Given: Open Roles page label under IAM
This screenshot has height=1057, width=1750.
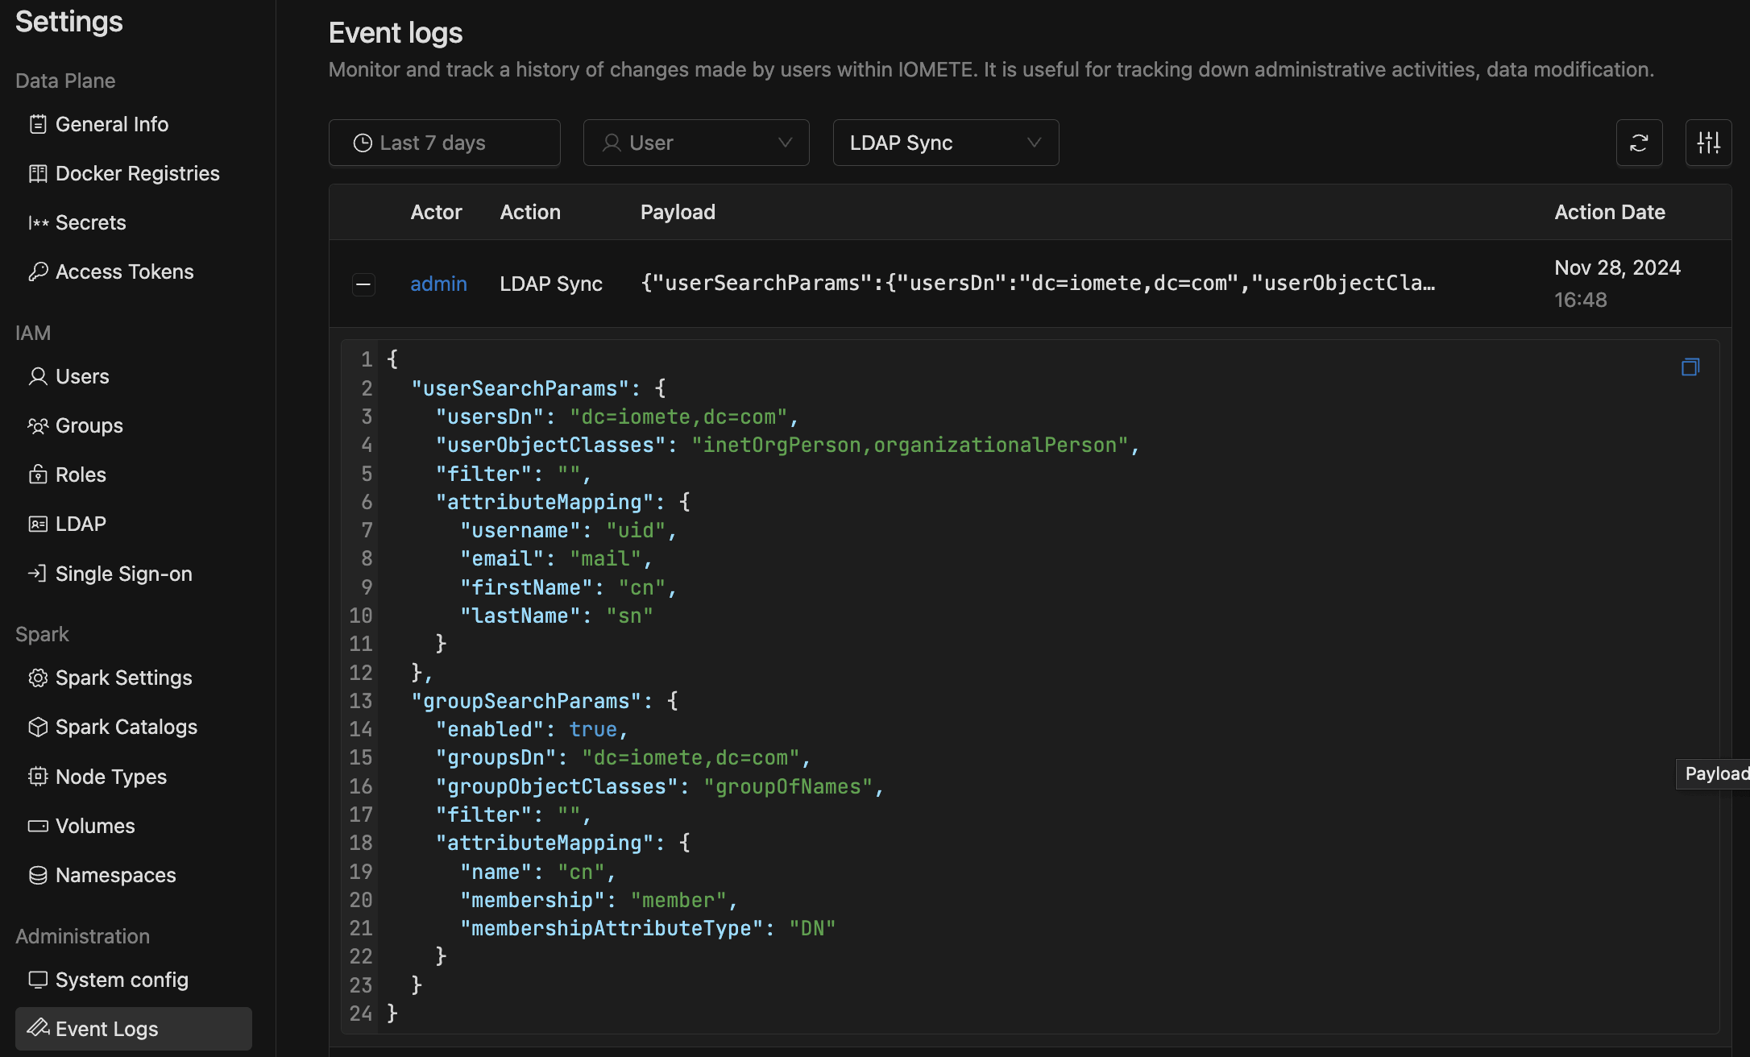Looking at the screenshot, I should pyautogui.click(x=81, y=475).
